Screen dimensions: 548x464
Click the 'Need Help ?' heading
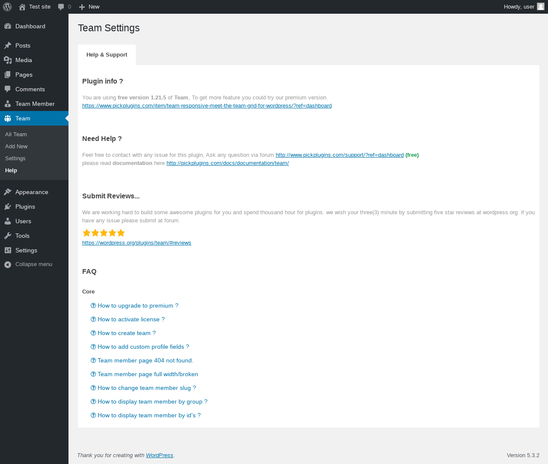[102, 139]
